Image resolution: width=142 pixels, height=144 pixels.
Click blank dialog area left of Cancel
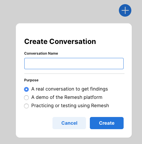pos(38,123)
